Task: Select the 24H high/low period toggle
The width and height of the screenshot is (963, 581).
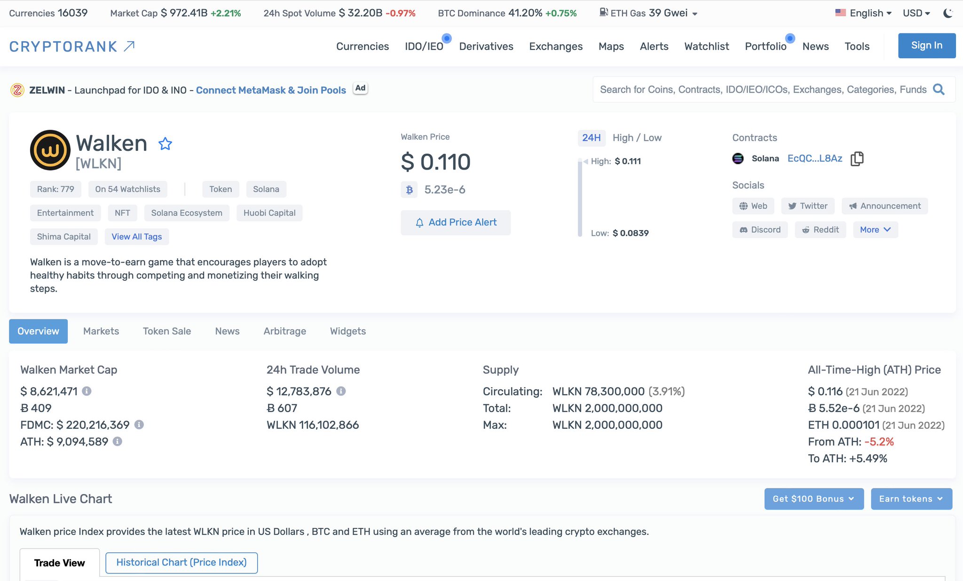Action: coord(592,138)
